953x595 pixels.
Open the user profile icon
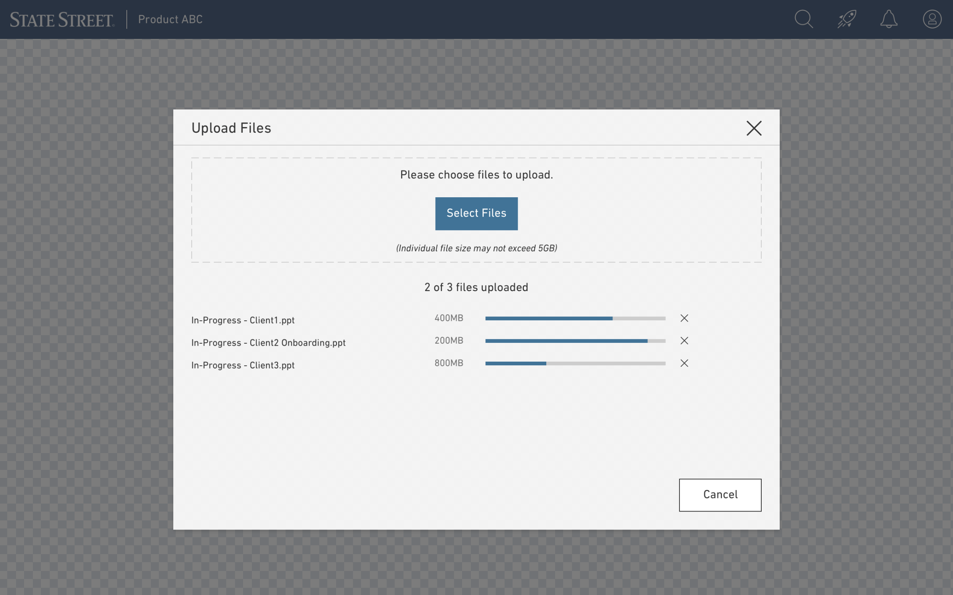(931, 19)
